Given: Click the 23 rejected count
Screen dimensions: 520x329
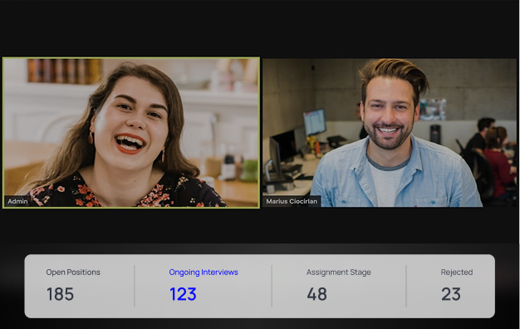Looking at the screenshot, I should coord(451,294).
